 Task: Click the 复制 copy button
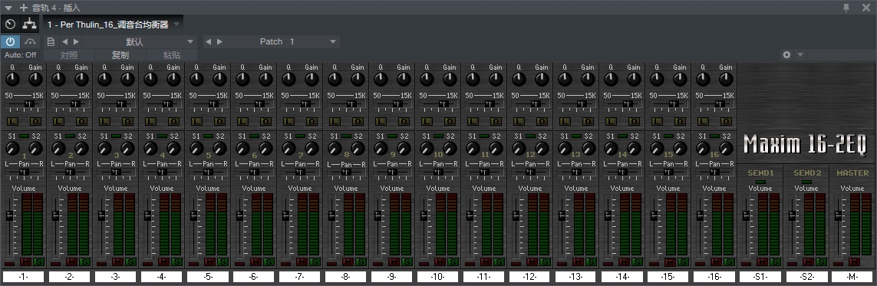click(x=120, y=54)
